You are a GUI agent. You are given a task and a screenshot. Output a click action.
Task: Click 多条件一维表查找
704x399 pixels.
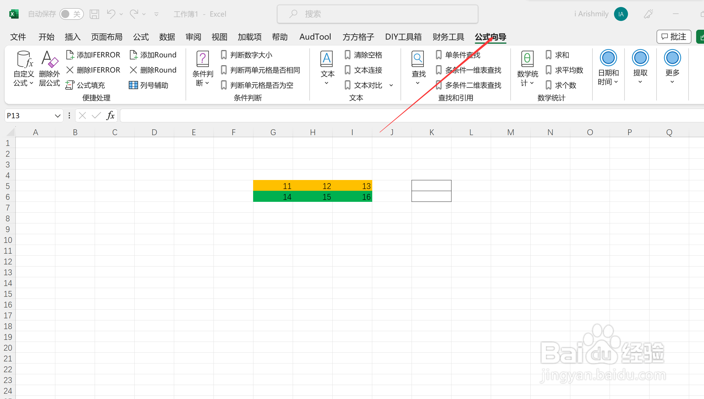click(x=468, y=70)
